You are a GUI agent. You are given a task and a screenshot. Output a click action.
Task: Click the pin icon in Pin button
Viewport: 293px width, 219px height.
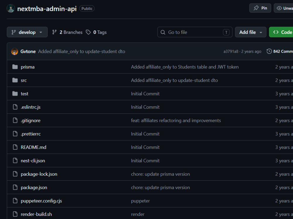256,8
